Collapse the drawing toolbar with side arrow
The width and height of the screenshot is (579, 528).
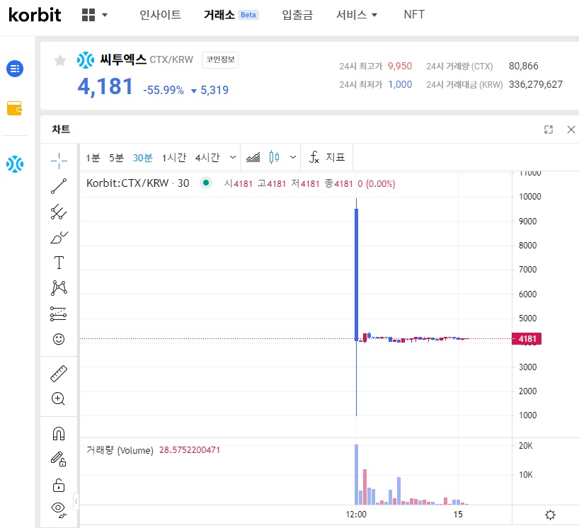76,501
